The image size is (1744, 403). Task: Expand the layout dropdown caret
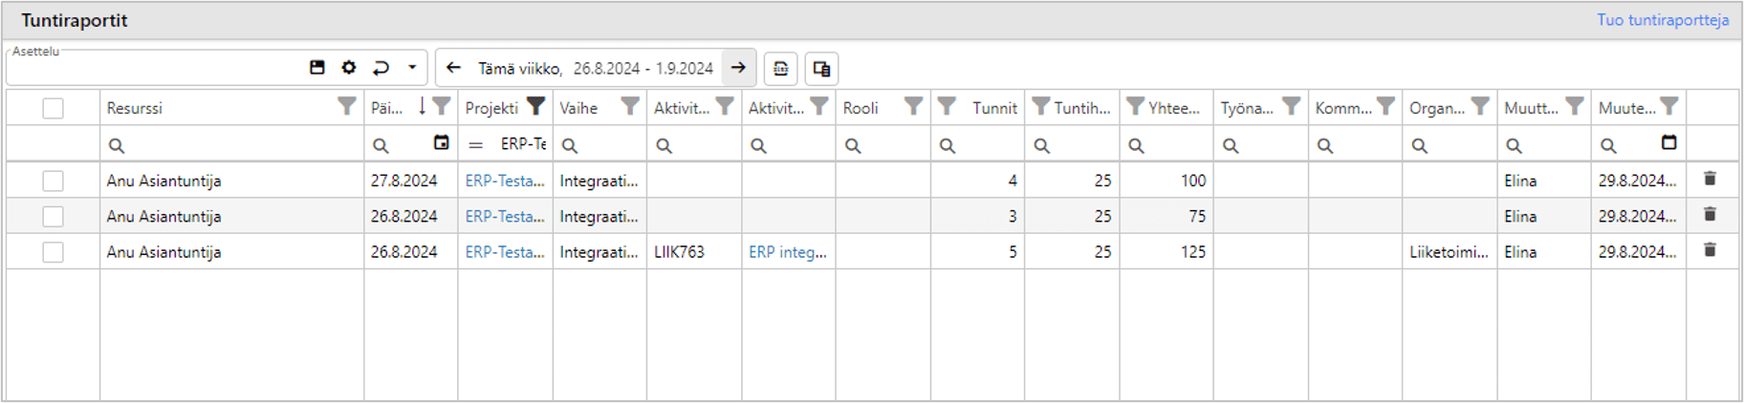coord(412,68)
